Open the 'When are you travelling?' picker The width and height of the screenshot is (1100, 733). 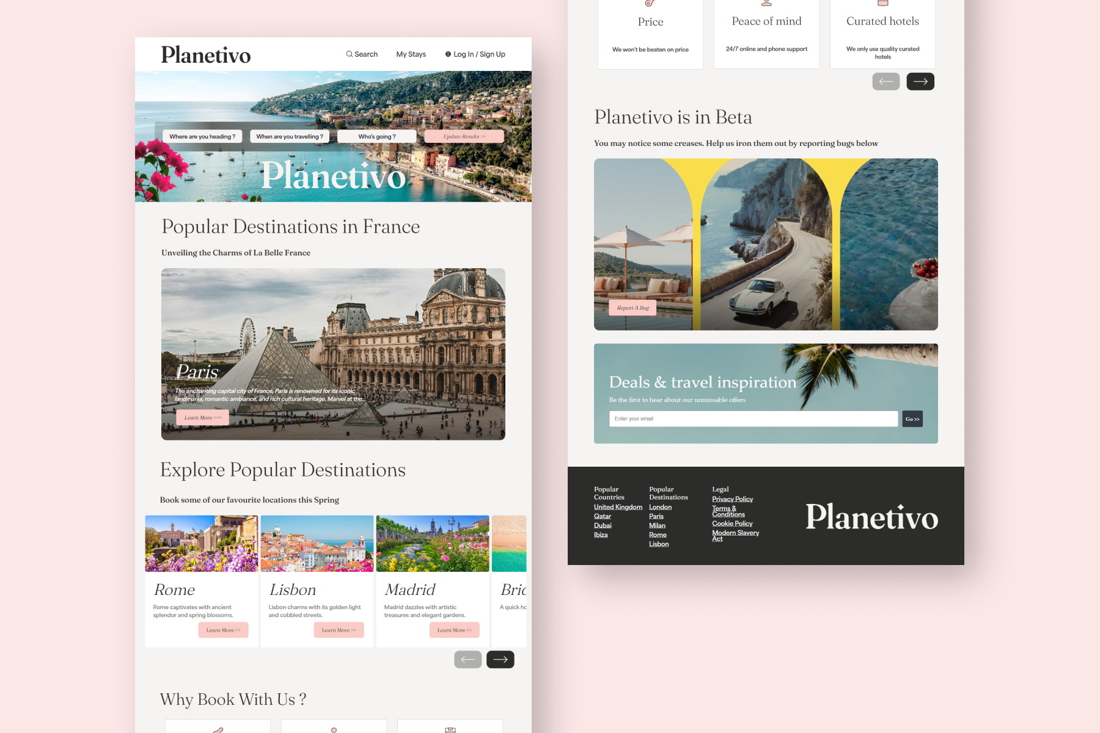pos(290,136)
